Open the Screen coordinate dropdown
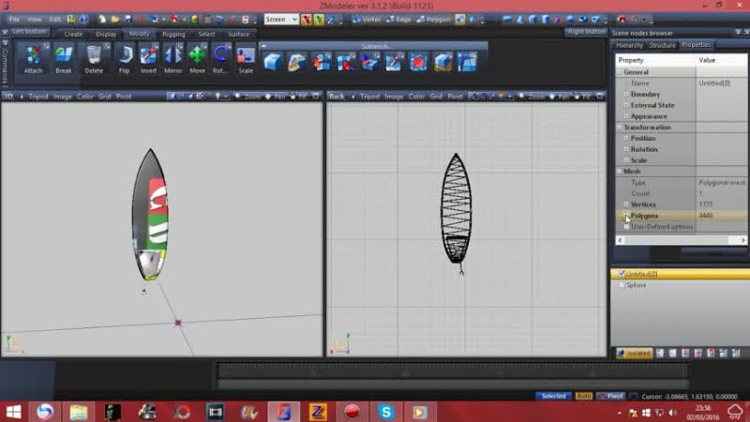750x422 pixels. (281, 19)
